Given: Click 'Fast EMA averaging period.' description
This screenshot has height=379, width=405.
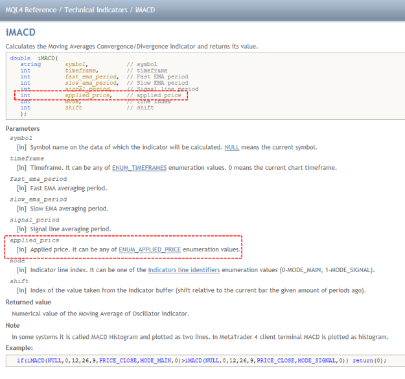Looking at the screenshot, I should coord(69,189).
